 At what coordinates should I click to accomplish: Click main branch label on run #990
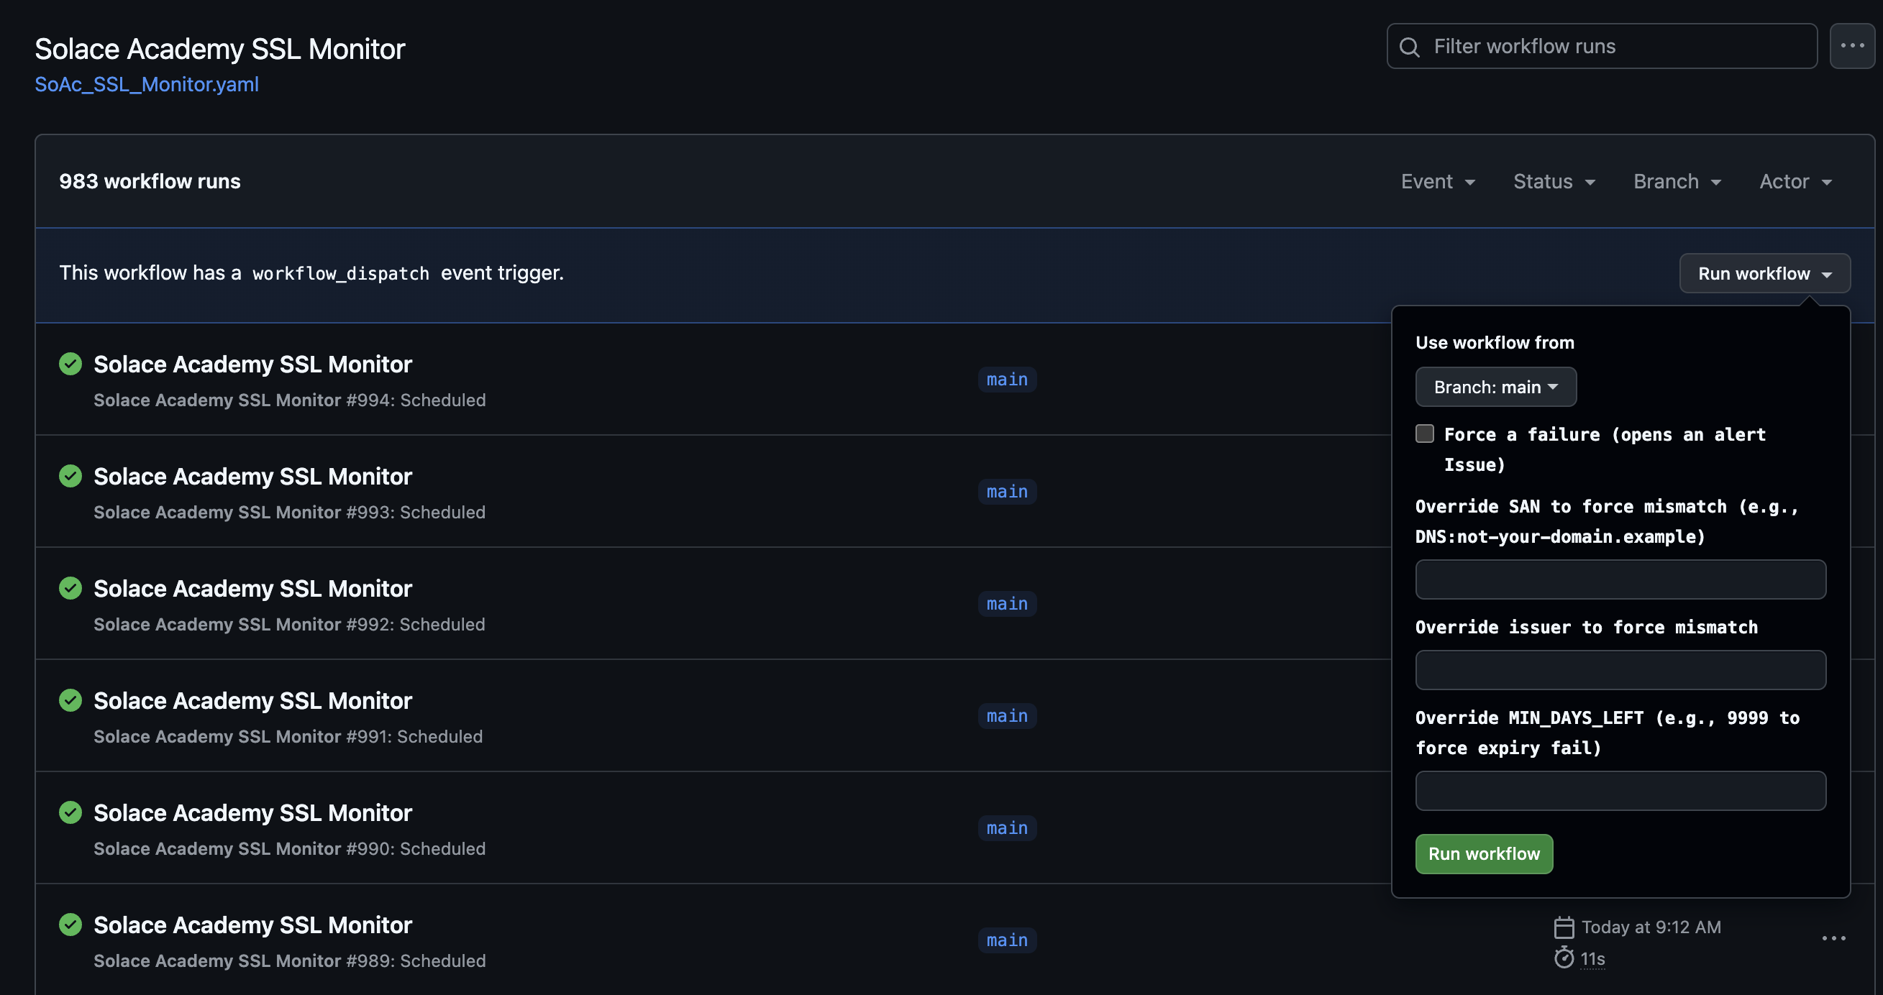coord(1007,828)
